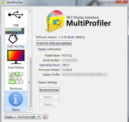Click the sidebar scroll down arrow
Screen dimensions: 129x122
(x=30, y=110)
